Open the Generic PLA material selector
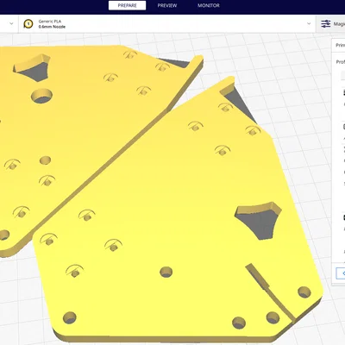 point(167,24)
